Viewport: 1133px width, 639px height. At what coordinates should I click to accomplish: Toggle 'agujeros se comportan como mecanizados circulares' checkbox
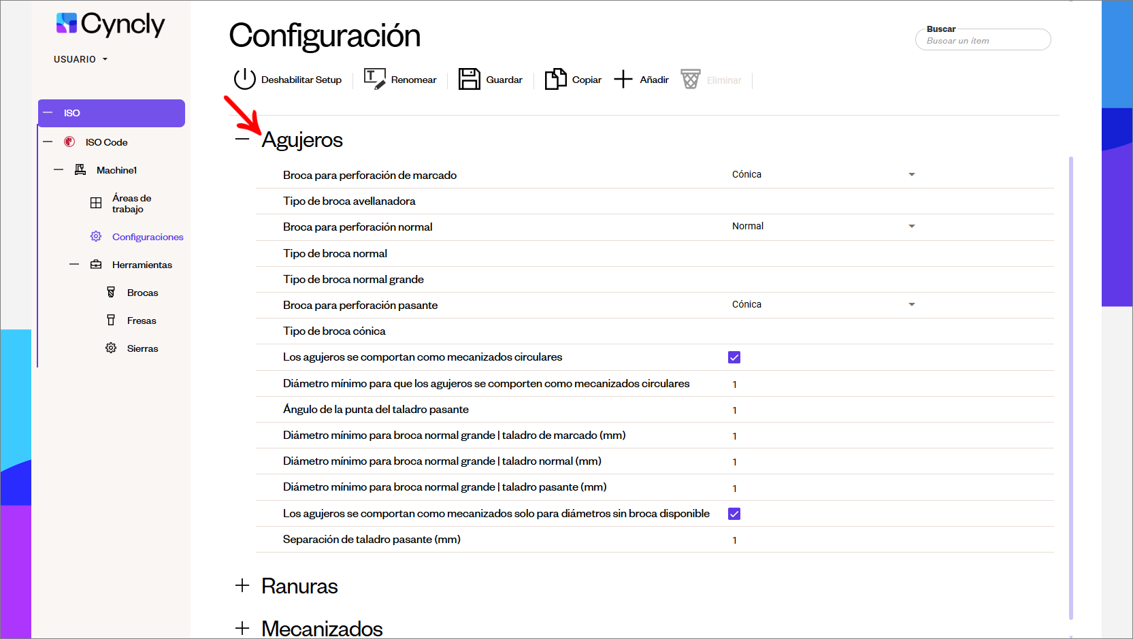click(734, 357)
